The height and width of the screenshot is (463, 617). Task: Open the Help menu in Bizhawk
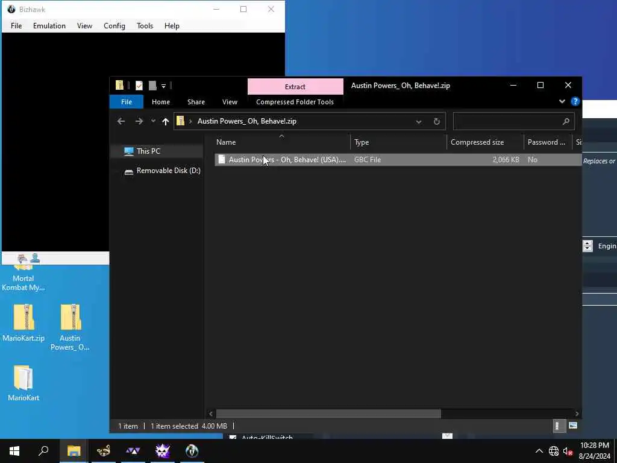(172, 25)
